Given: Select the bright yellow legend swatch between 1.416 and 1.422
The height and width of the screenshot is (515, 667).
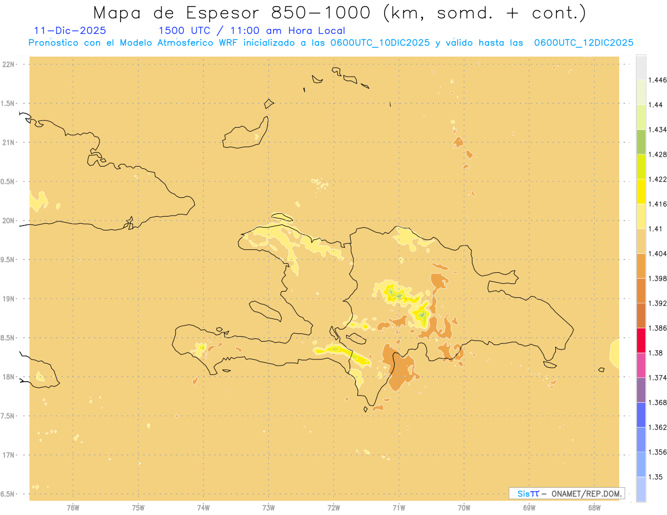Looking at the screenshot, I should click(x=641, y=191).
